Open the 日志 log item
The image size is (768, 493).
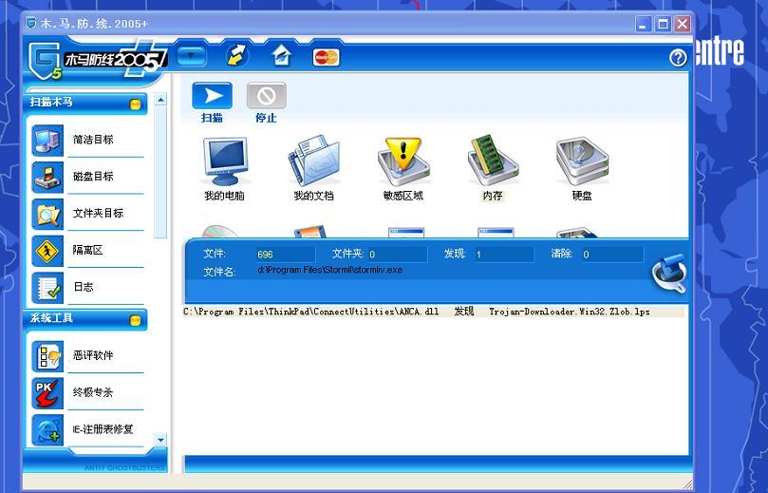pyautogui.click(x=88, y=287)
